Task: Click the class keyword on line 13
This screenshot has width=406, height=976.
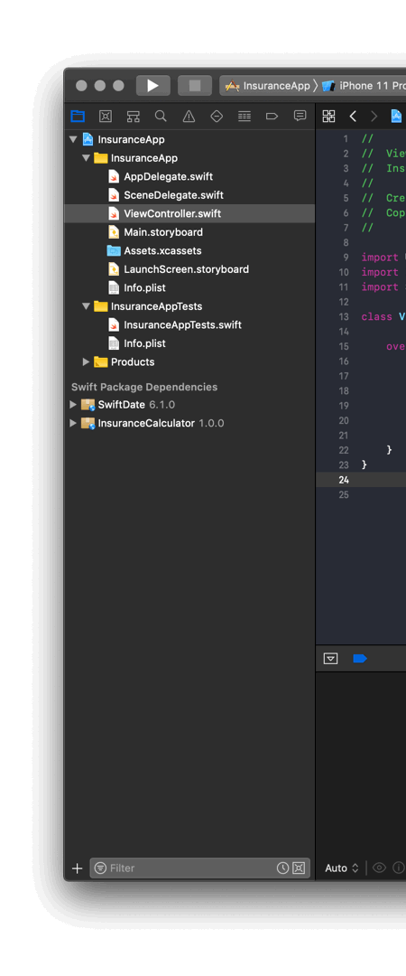Action: tap(377, 316)
